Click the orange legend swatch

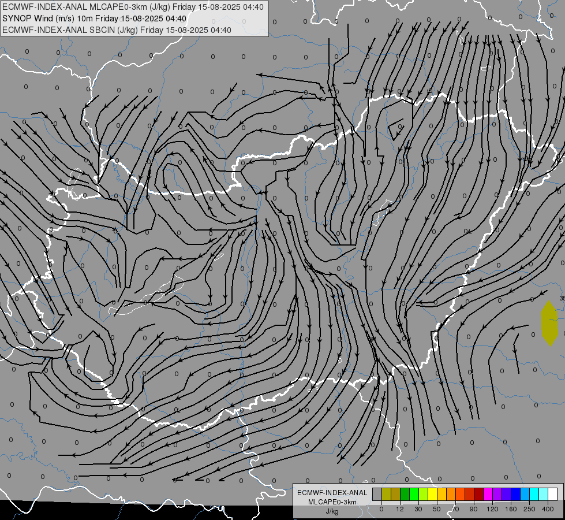pyautogui.click(x=451, y=494)
